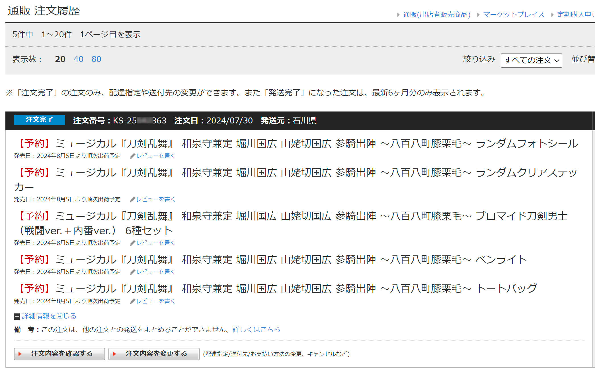This screenshot has height=378, width=595.
Task: Click 注文完了 status badge
Action: click(x=40, y=120)
